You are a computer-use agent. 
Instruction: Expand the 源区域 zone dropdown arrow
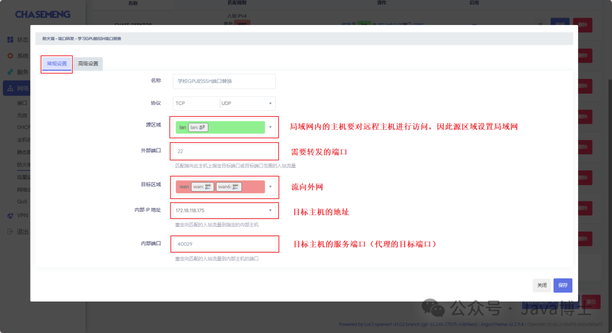point(270,128)
